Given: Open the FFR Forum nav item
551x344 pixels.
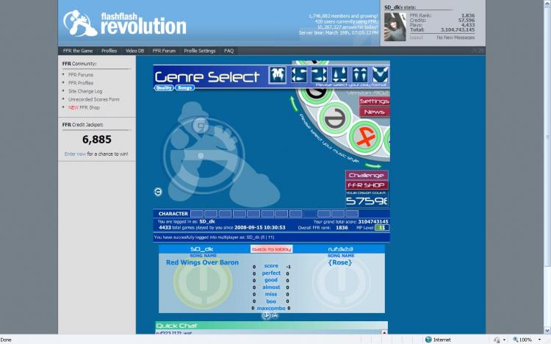Looking at the screenshot, I should pyautogui.click(x=164, y=51).
